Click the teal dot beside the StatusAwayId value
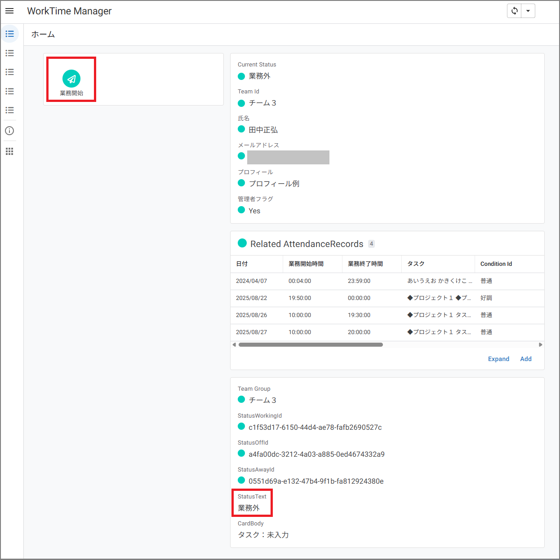The image size is (560, 560). tap(241, 480)
